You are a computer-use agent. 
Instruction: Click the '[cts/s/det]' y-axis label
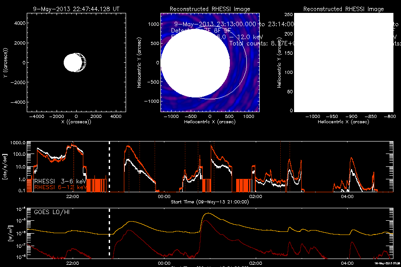click(x=5, y=166)
